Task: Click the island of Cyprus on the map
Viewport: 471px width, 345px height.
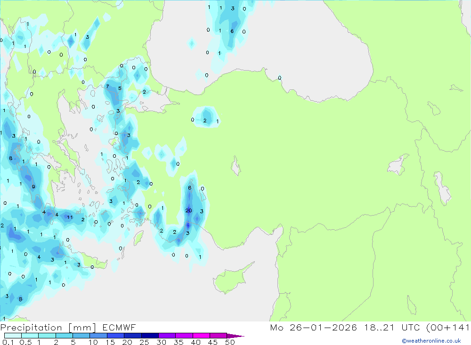Action: [231, 279]
